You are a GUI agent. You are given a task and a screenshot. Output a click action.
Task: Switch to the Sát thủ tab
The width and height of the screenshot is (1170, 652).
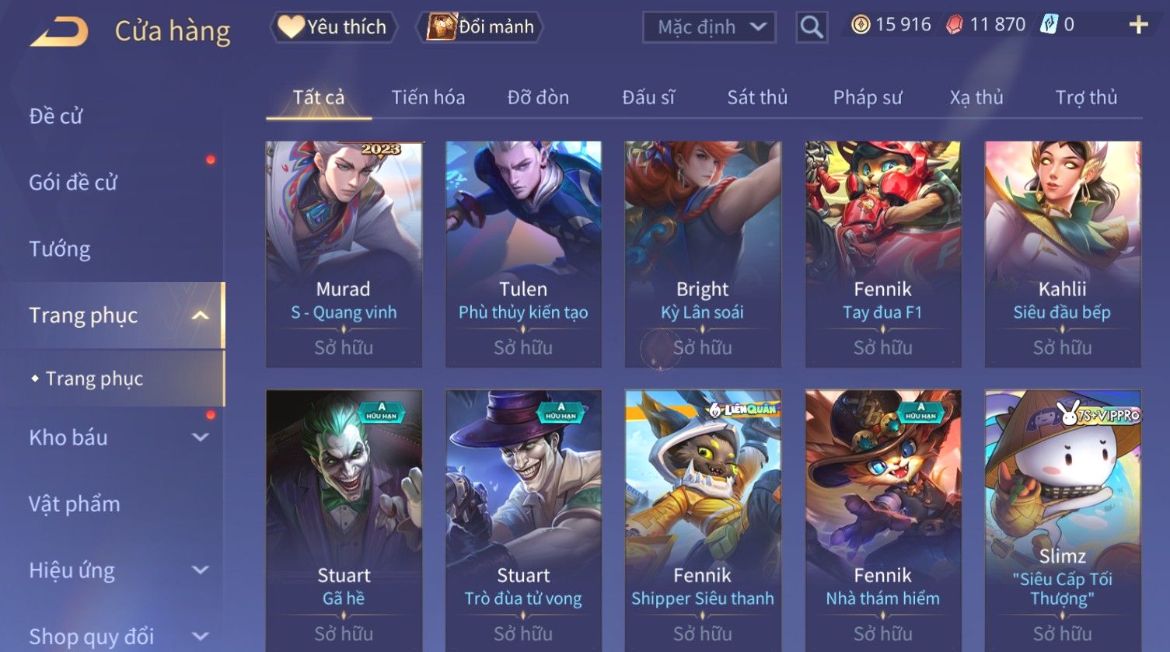[757, 98]
